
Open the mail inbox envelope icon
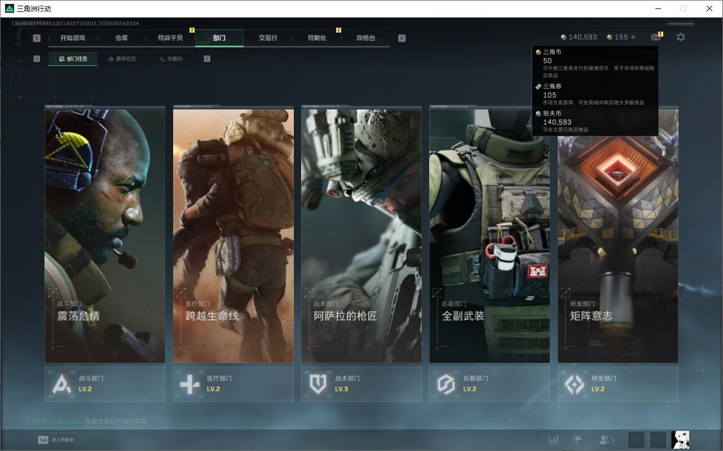coord(655,37)
